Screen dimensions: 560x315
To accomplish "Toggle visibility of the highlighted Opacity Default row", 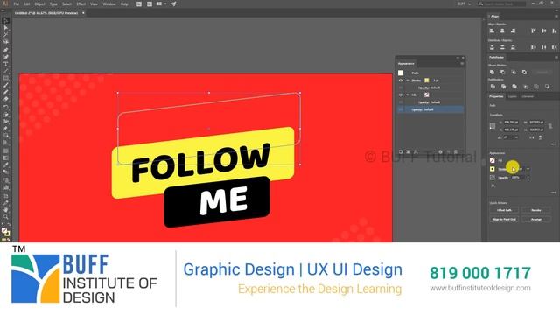I will 401,109.
